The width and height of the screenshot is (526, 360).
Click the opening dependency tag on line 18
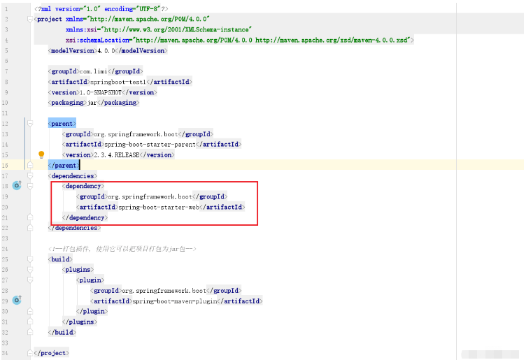(83, 186)
